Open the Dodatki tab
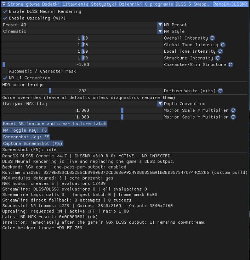 click(51, 4)
